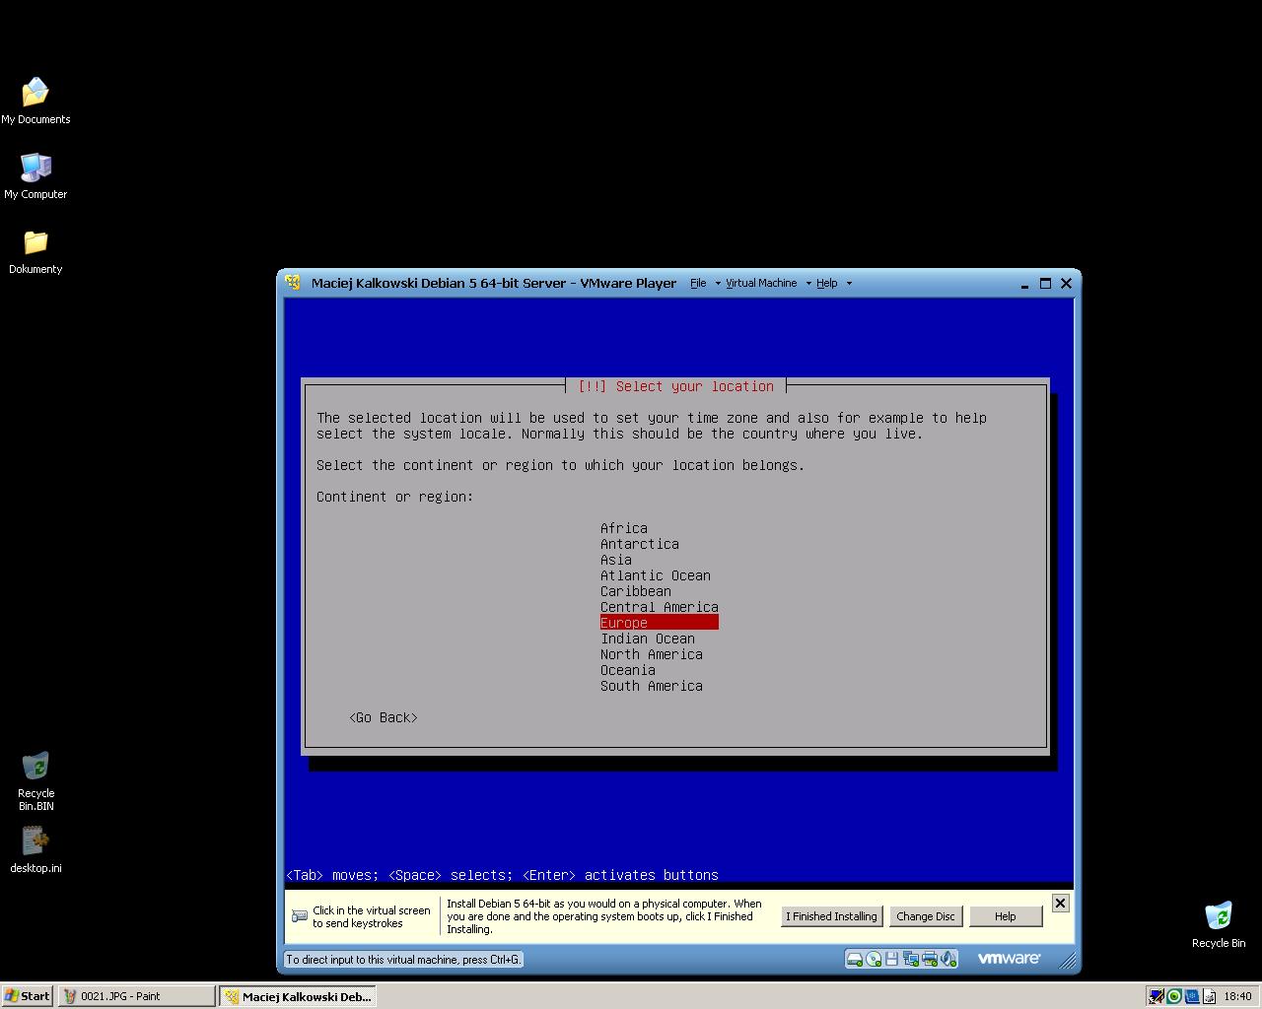Open the Virtual Machine menu
This screenshot has width=1262, height=1009.
pos(767,283)
